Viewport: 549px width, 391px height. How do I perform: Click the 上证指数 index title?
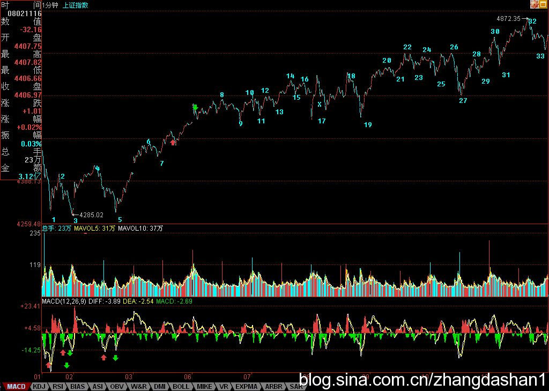tap(76, 5)
